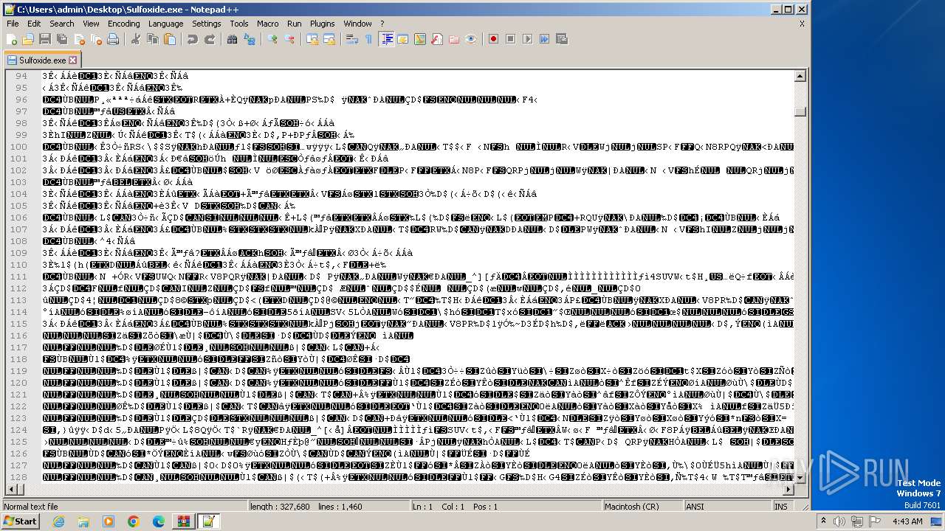The height and width of the screenshot is (531, 945).
Task: Close the Sulfoxide.exe tab with its X
Action: coord(72,60)
